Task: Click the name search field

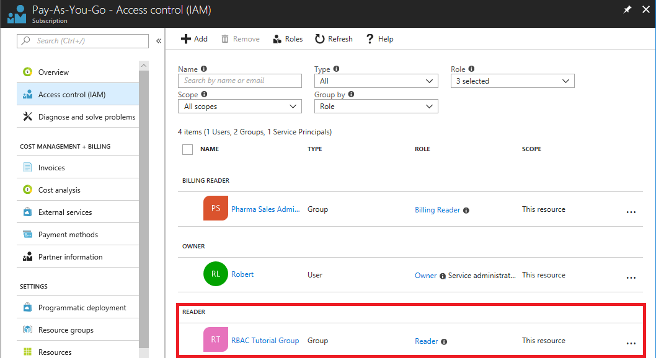Action: pyautogui.click(x=239, y=81)
